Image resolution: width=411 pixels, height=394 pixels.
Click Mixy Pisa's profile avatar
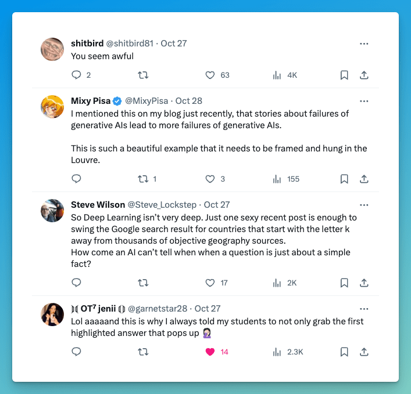click(52, 106)
